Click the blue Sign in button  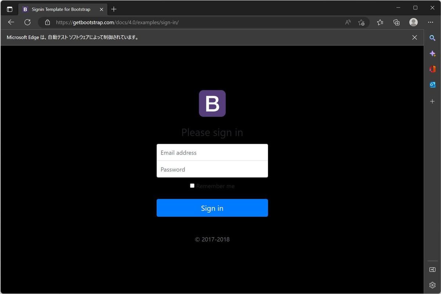tap(212, 208)
